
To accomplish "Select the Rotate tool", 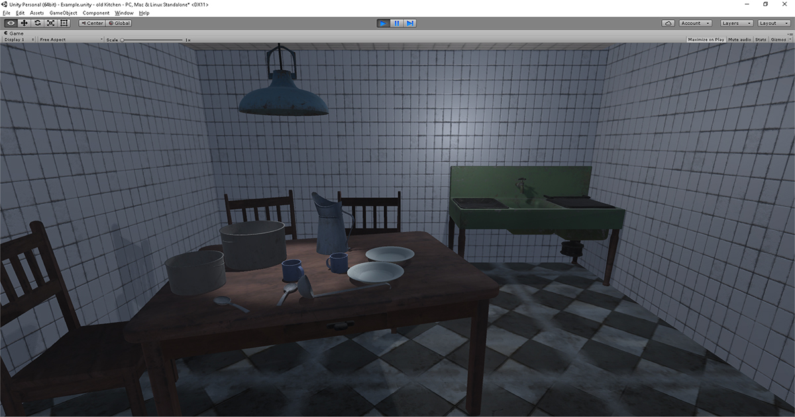I will [x=38, y=23].
